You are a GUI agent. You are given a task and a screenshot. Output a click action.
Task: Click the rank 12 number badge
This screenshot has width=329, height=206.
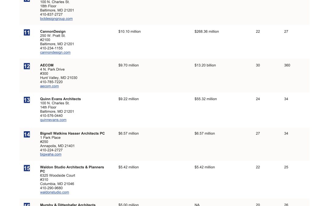27,66
